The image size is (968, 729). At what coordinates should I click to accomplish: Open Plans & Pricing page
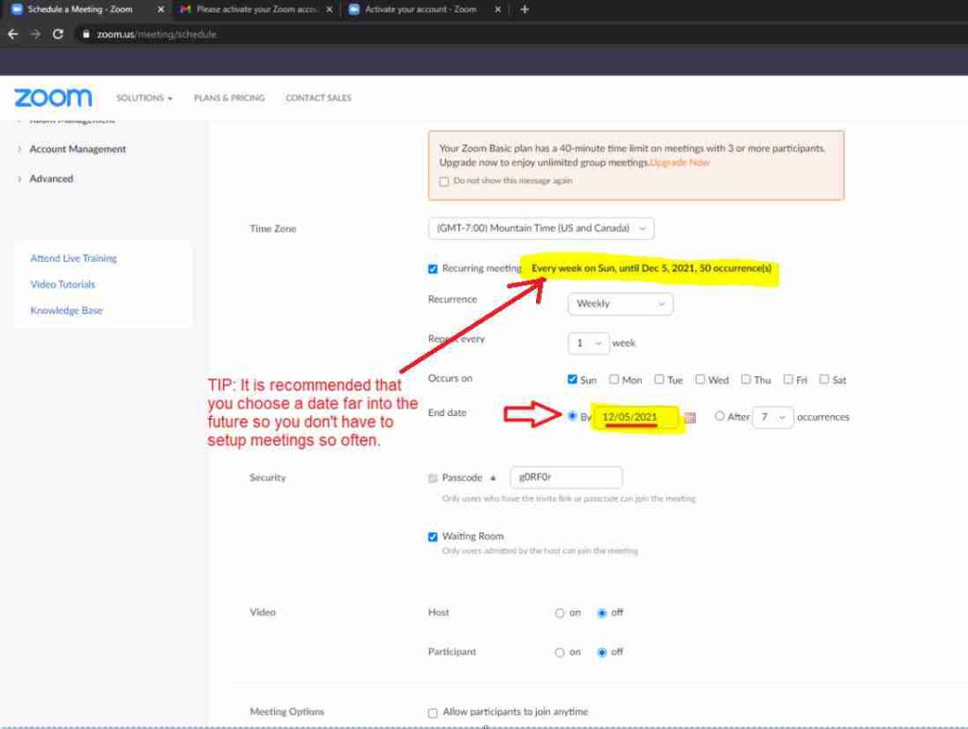229,98
